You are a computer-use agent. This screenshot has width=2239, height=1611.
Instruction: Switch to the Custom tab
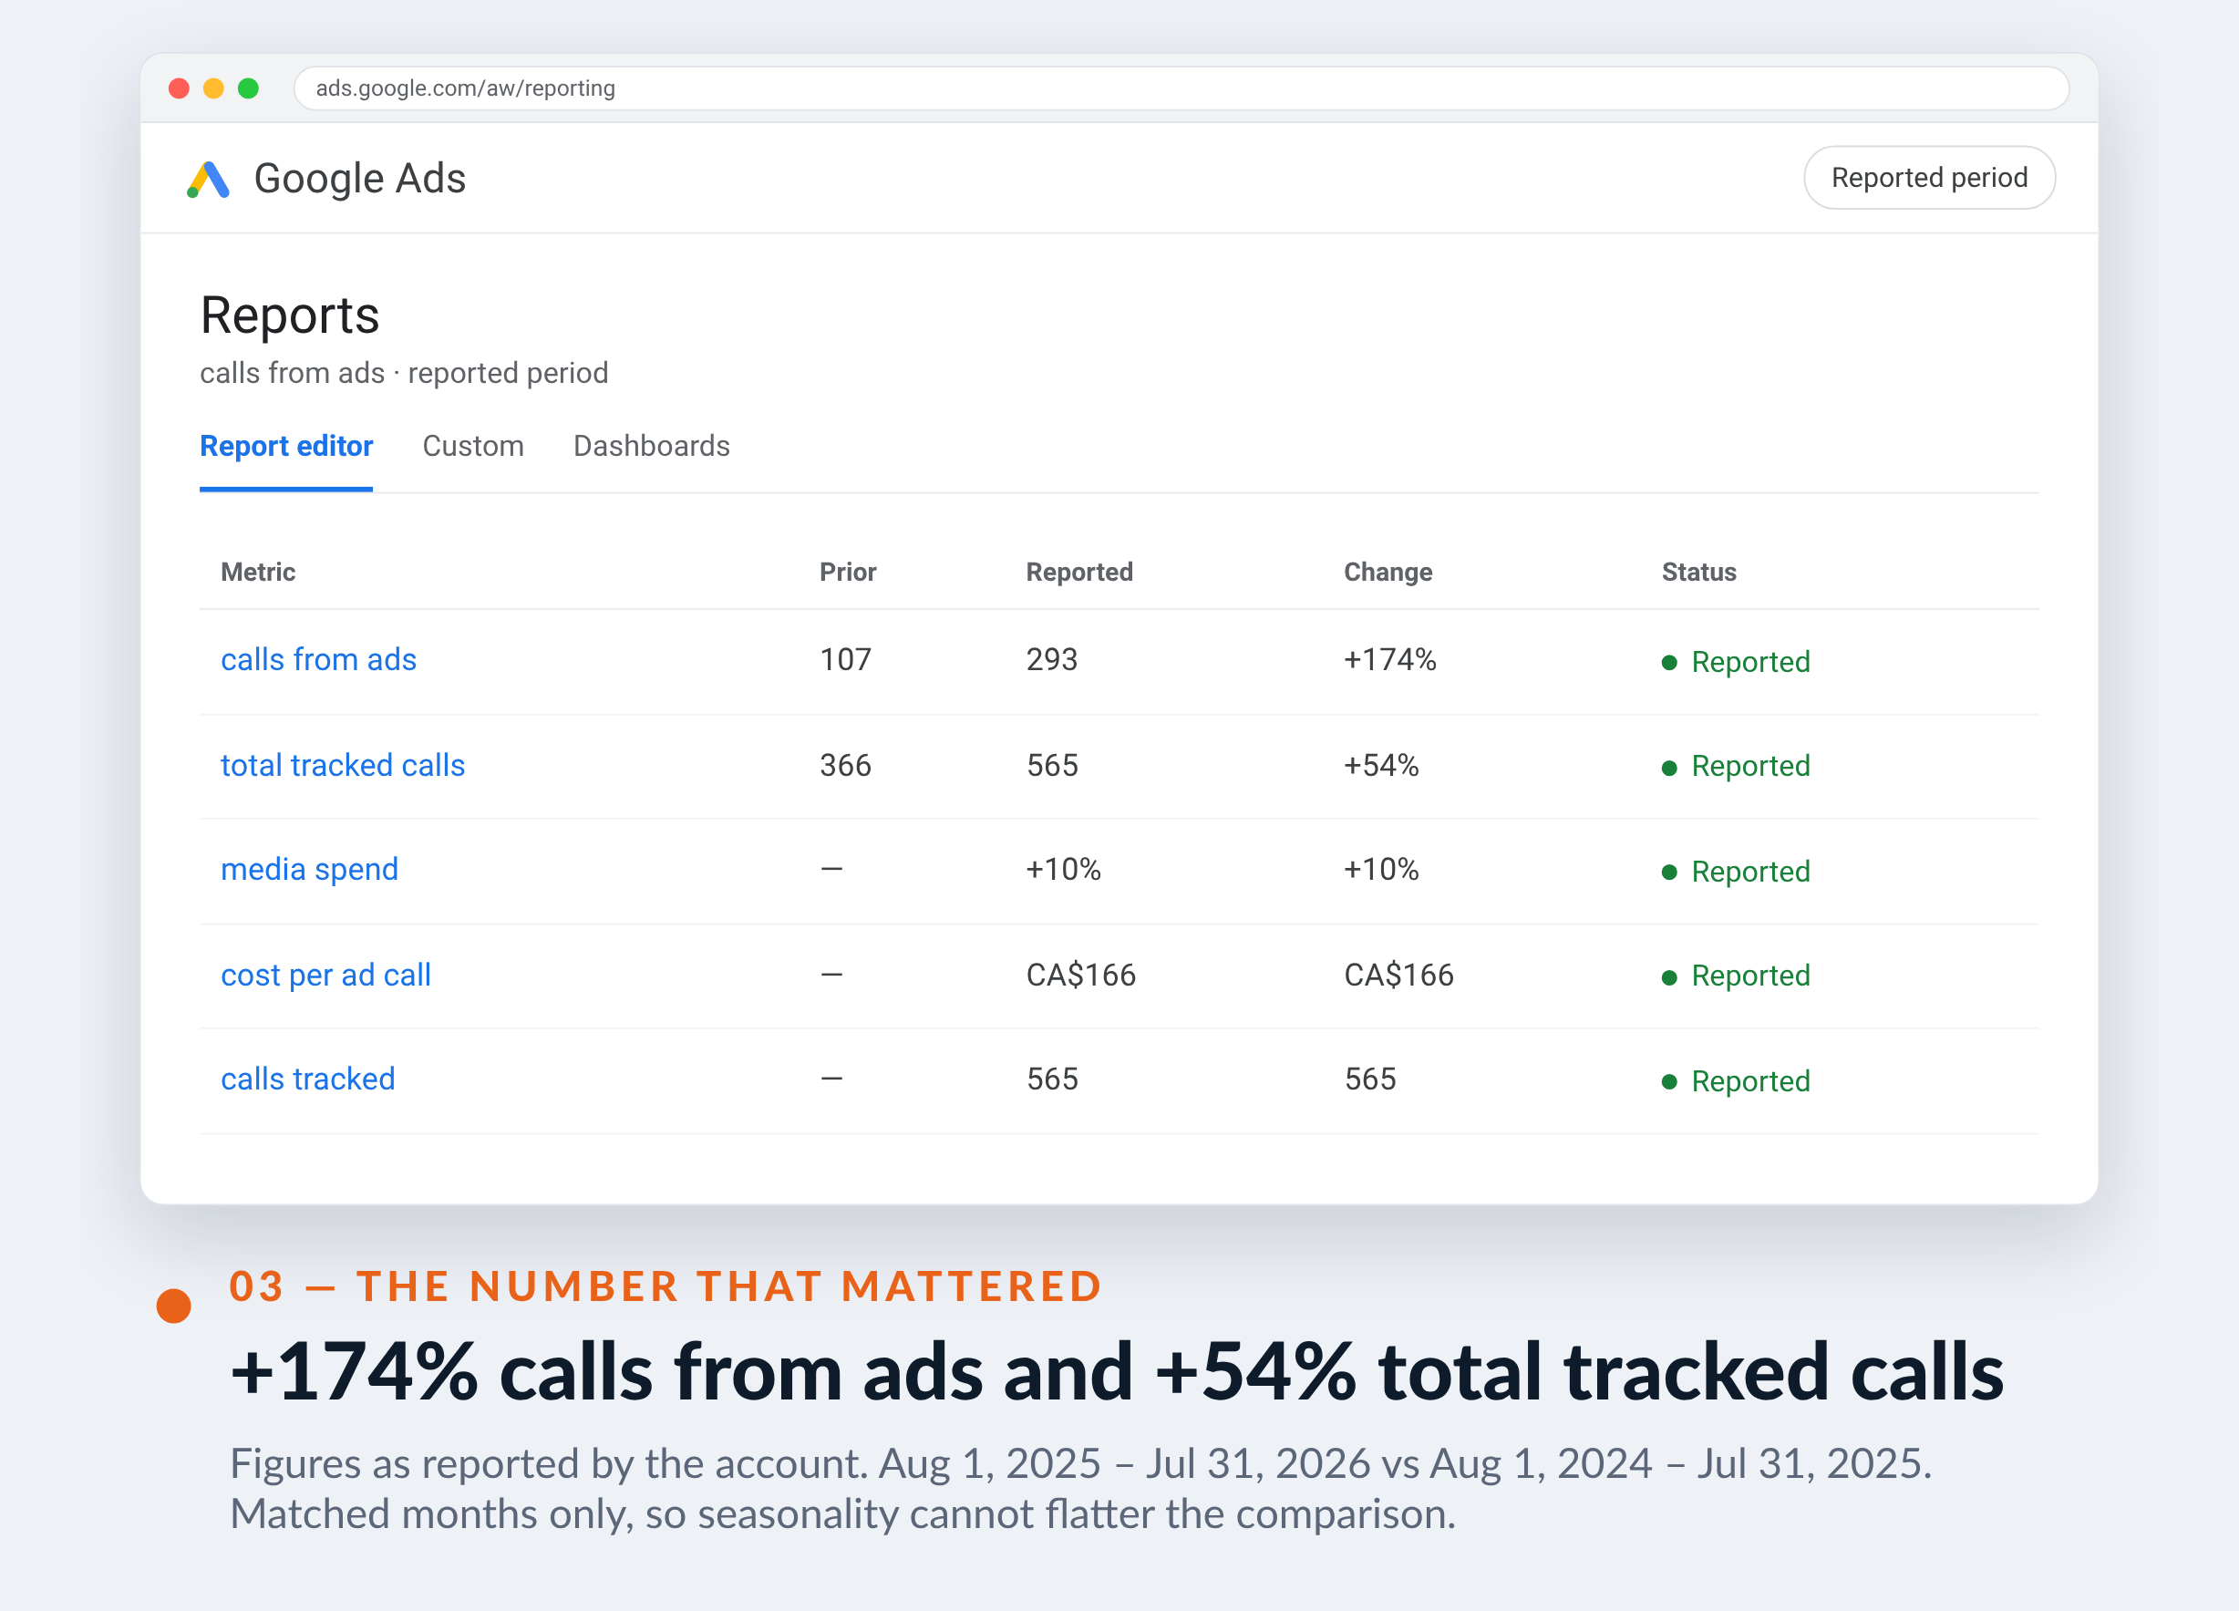click(x=473, y=446)
